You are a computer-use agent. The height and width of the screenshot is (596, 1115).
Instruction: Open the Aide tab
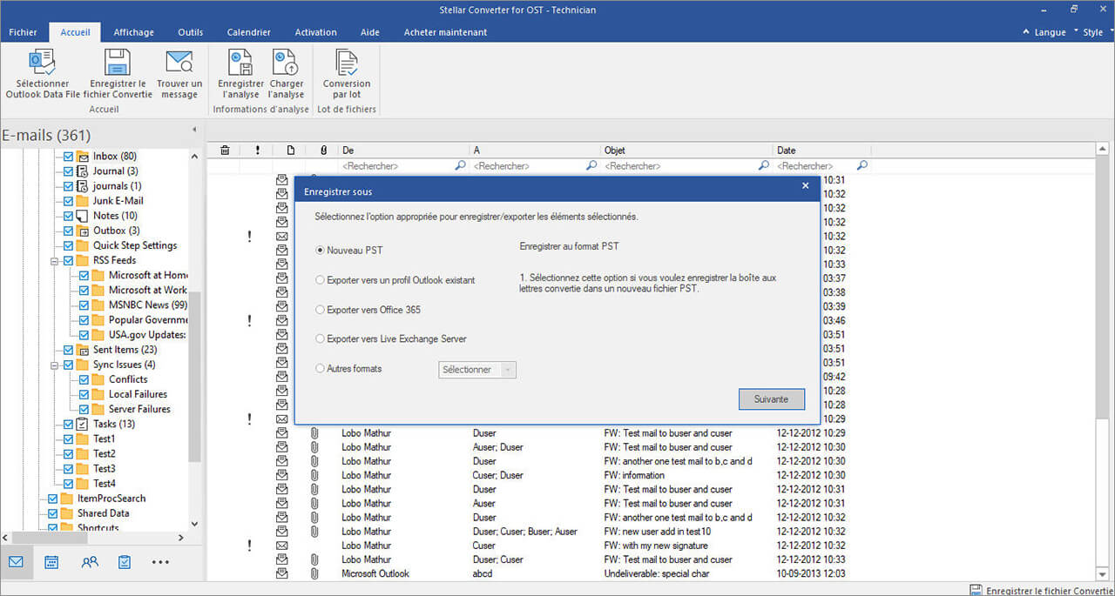coord(369,32)
